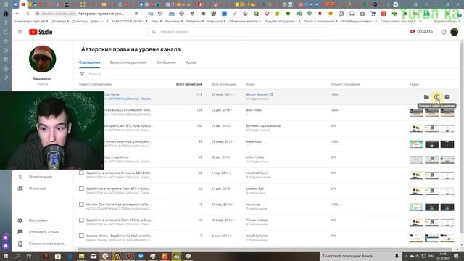Switch to the Совпадения tab
Image resolution: width=464 pixels, height=261 pixels.
pos(90,62)
